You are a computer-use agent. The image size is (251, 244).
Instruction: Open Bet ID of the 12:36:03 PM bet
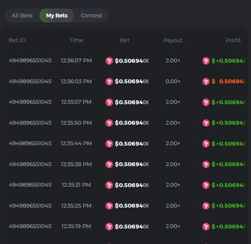[30, 81]
